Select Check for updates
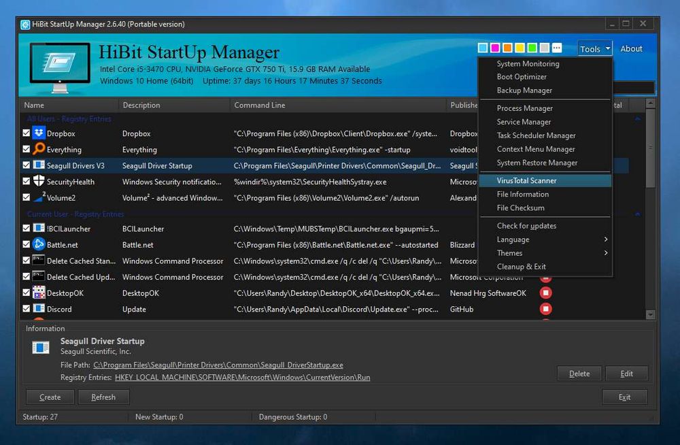Viewport: 680px width, 445px height. click(x=545, y=226)
